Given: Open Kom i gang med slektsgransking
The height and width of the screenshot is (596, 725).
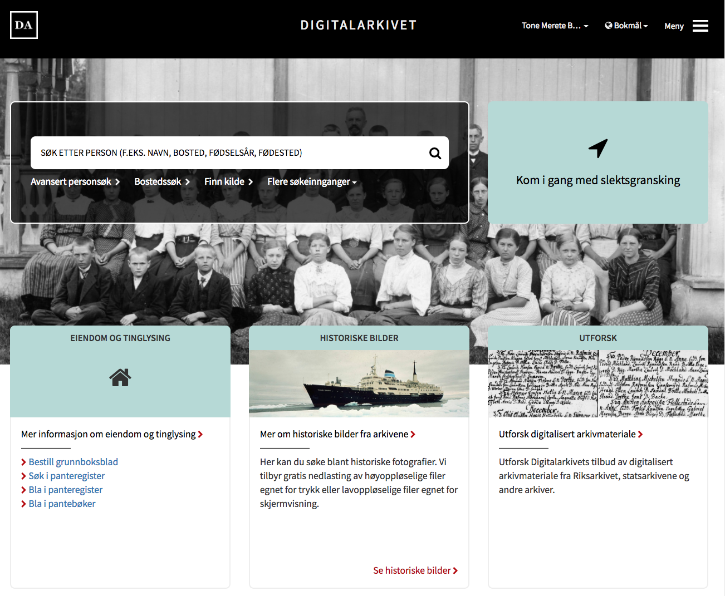Looking at the screenshot, I should click(x=598, y=162).
